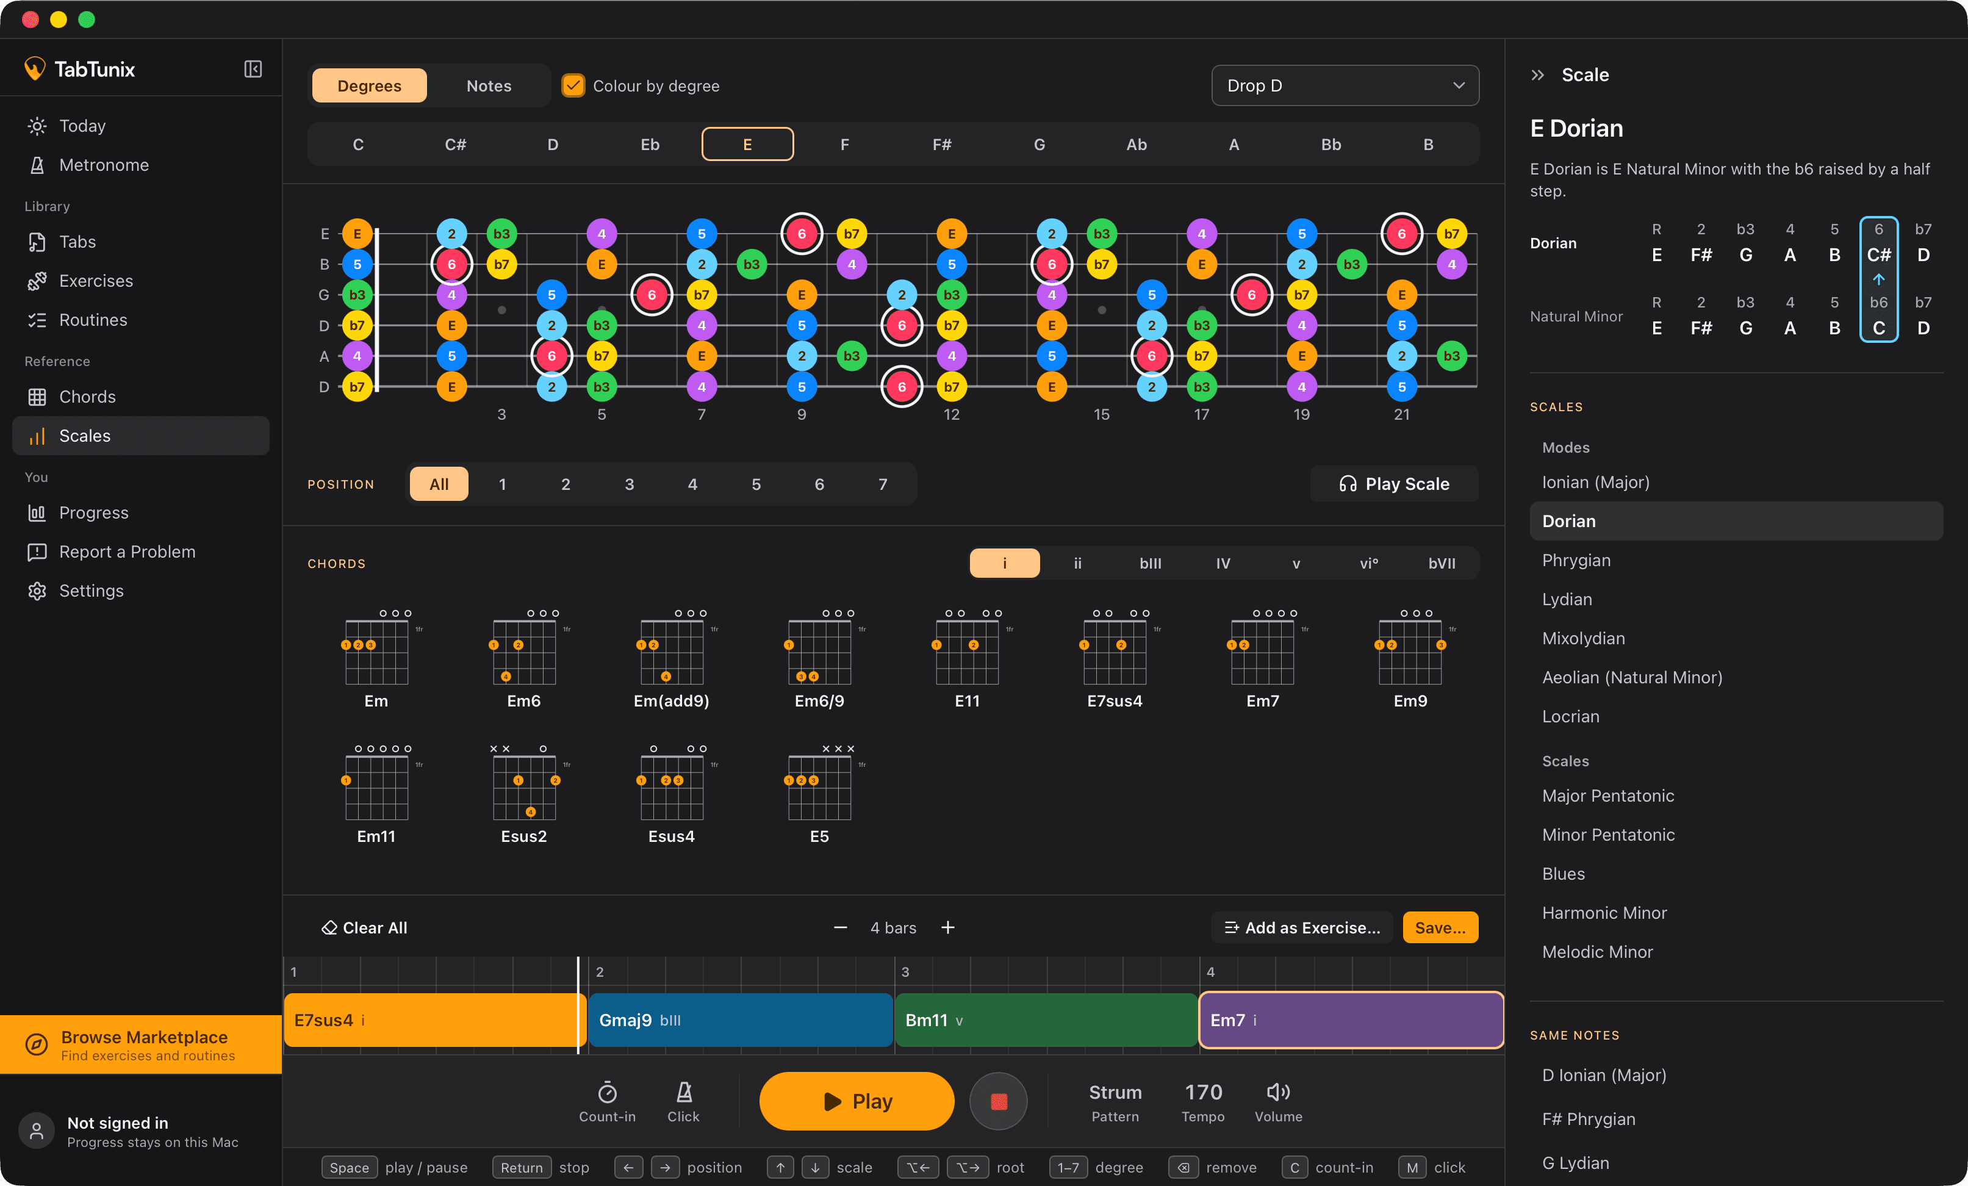Image resolution: width=1968 pixels, height=1186 pixels.
Task: Open the 170 Tempo control
Action: pos(1203,1101)
